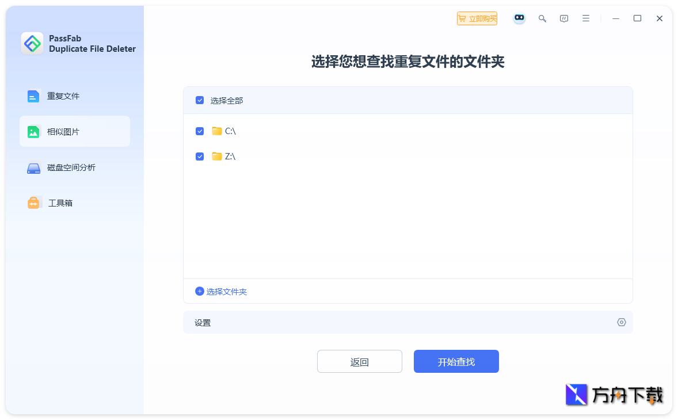
Task: Uncheck the C:\ drive checkbox
Action: coord(200,131)
